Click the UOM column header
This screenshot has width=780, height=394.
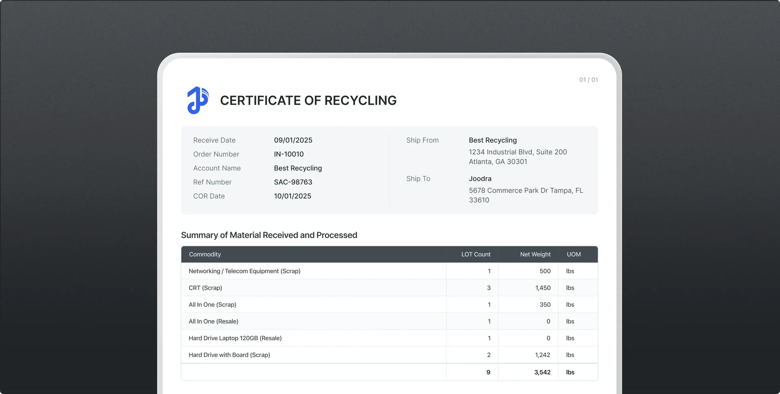click(x=574, y=254)
